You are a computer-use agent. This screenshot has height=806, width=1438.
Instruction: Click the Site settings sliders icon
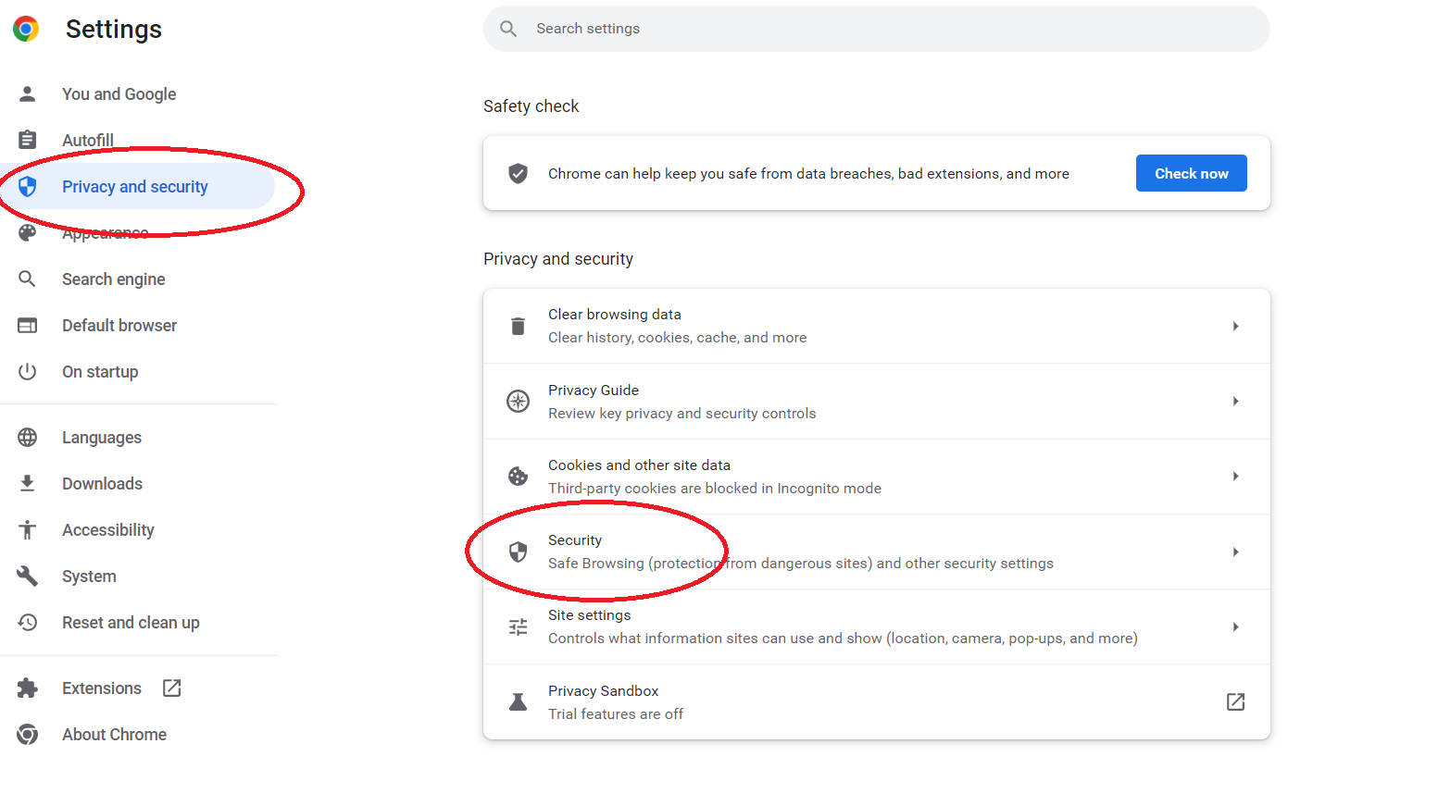coord(518,626)
